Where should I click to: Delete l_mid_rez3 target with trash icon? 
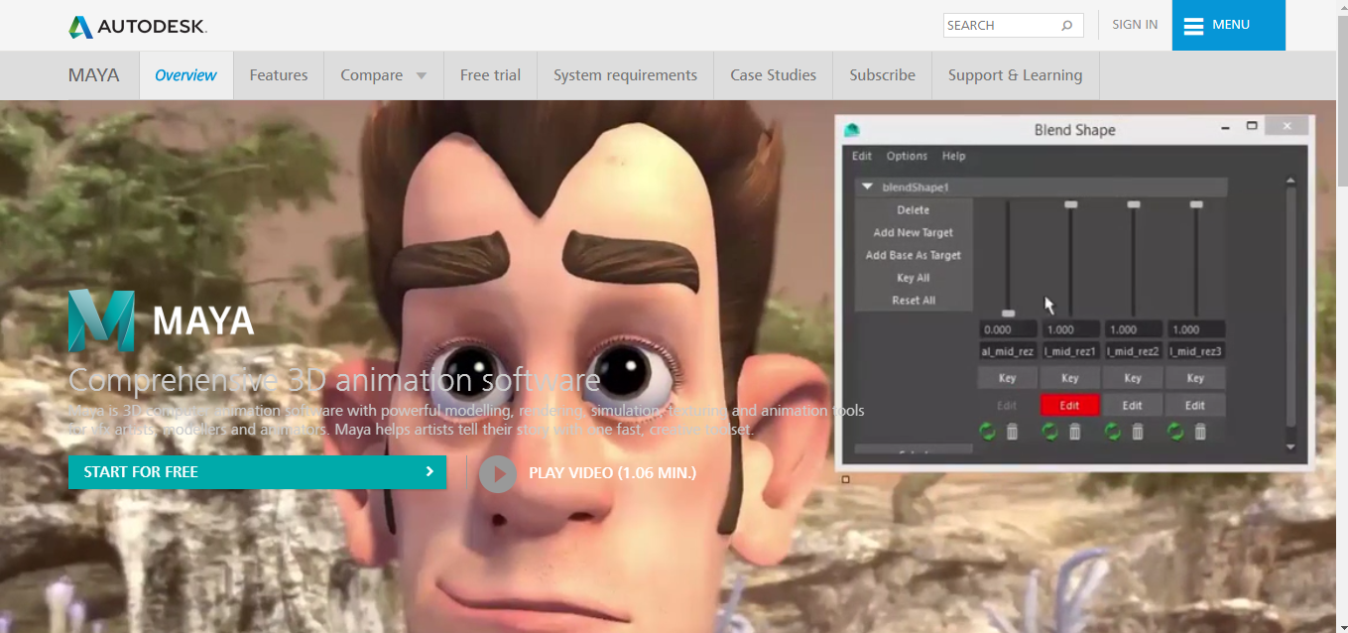click(1200, 432)
